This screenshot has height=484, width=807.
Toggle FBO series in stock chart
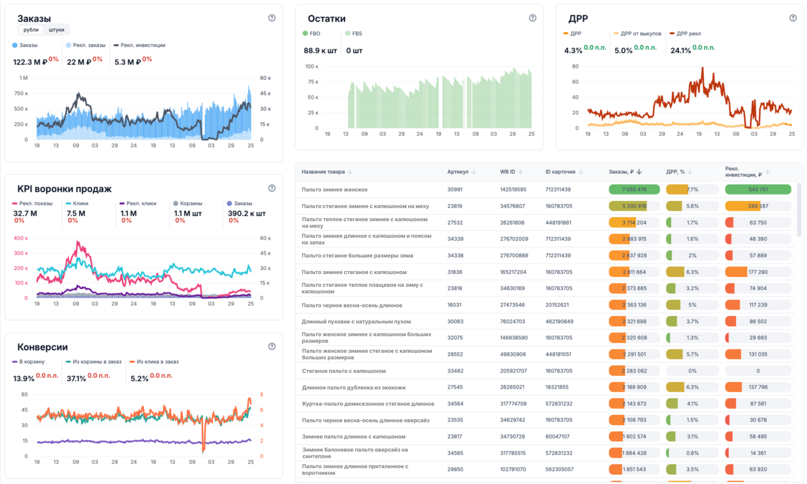click(x=311, y=34)
